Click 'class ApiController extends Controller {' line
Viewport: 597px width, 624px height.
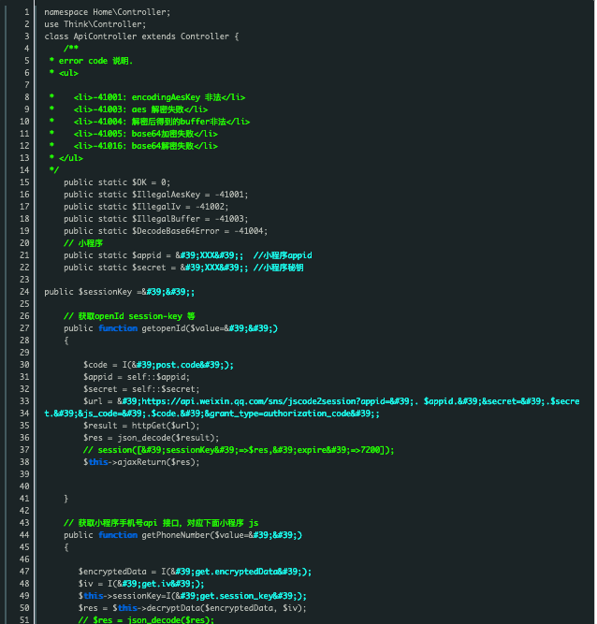click(x=141, y=36)
